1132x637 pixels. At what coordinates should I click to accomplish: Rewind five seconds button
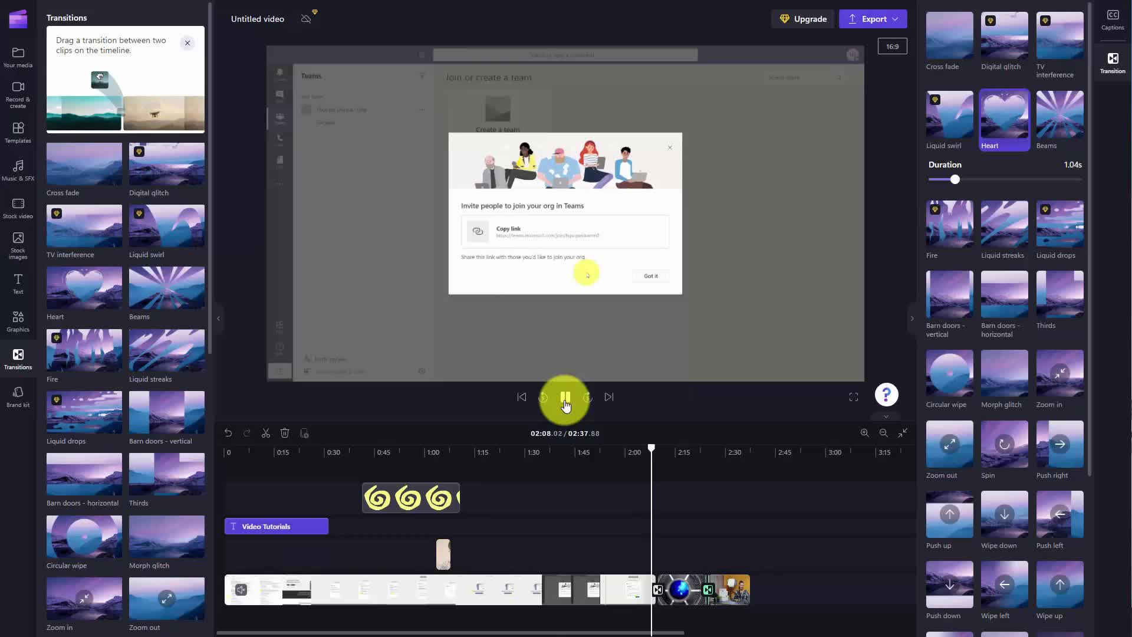pos(543,398)
